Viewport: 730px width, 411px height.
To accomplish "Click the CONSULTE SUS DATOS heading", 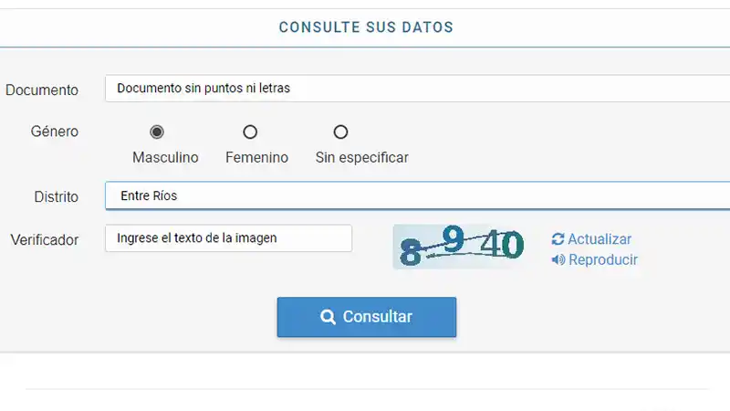I will (x=366, y=27).
